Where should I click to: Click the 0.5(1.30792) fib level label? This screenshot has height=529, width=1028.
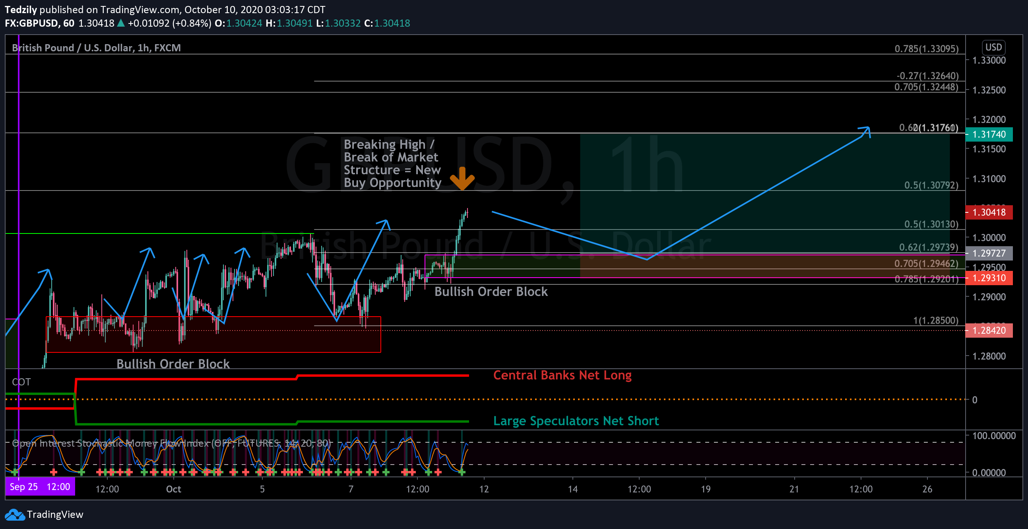click(931, 185)
